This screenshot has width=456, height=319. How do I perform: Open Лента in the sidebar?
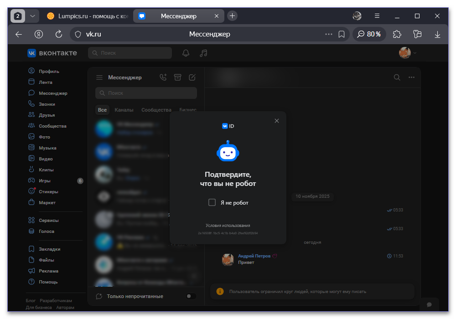click(41, 82)
